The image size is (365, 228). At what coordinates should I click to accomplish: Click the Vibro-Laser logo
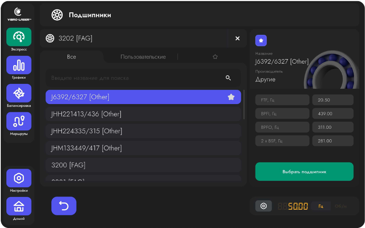coord(19,14)
